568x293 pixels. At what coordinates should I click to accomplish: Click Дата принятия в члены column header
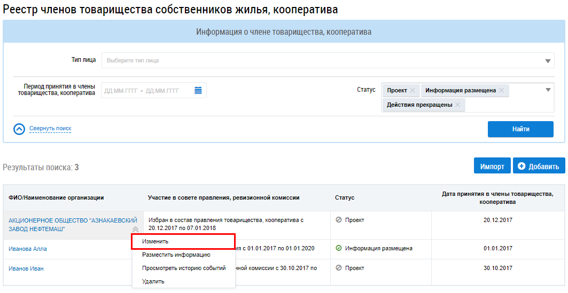coord(497,198)
